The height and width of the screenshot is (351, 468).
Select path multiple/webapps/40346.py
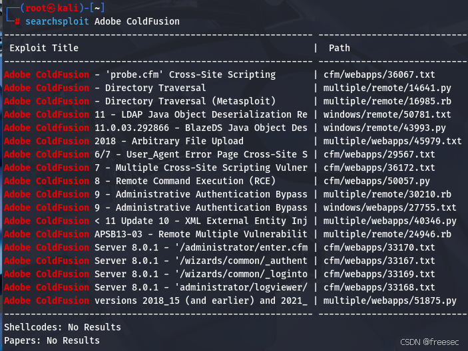[390, 221]
